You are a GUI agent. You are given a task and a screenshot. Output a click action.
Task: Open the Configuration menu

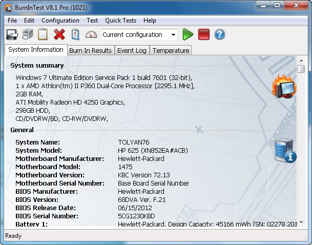pos(60,21)
